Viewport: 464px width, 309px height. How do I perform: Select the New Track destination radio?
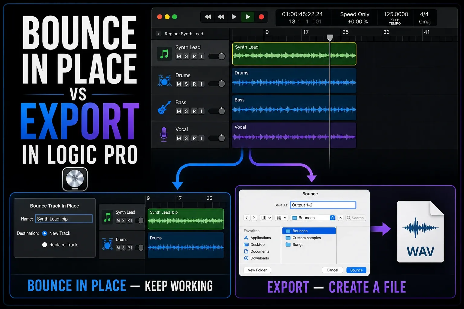pos(45,233)
